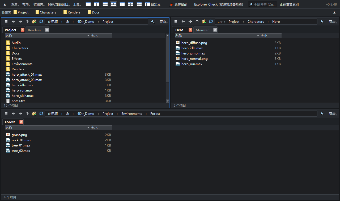Go back in the Project pane

[x=14, y=22]
